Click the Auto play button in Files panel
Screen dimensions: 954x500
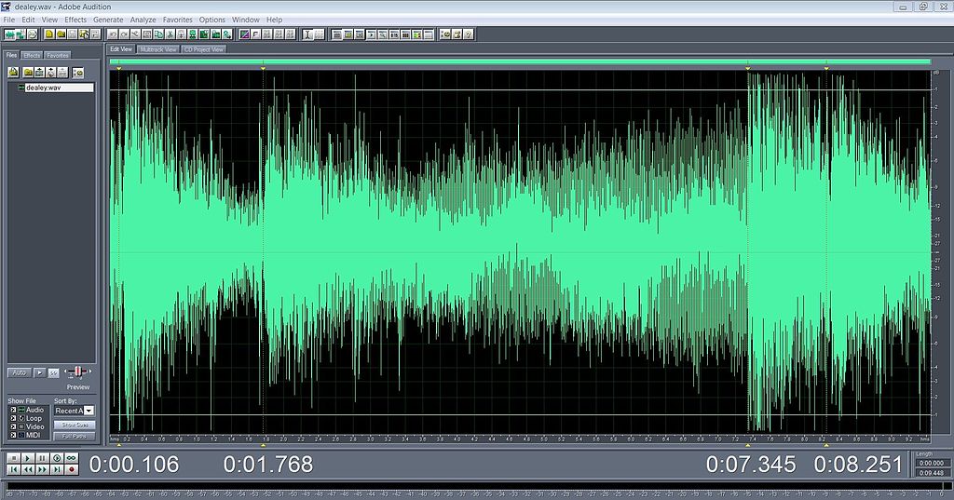[20, 372]
